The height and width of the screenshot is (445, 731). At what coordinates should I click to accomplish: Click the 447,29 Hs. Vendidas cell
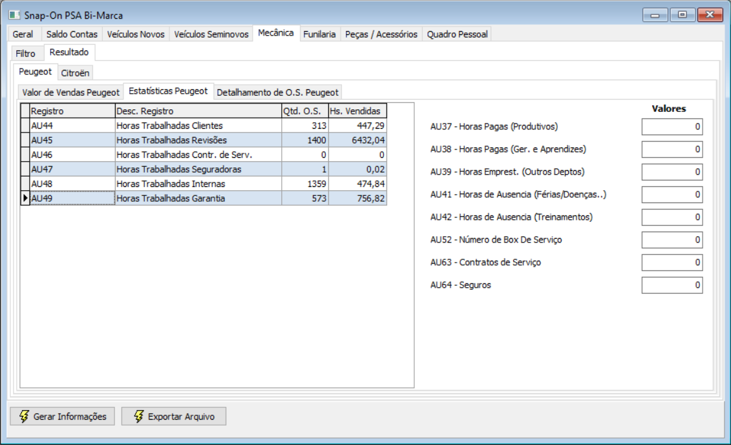357,125
